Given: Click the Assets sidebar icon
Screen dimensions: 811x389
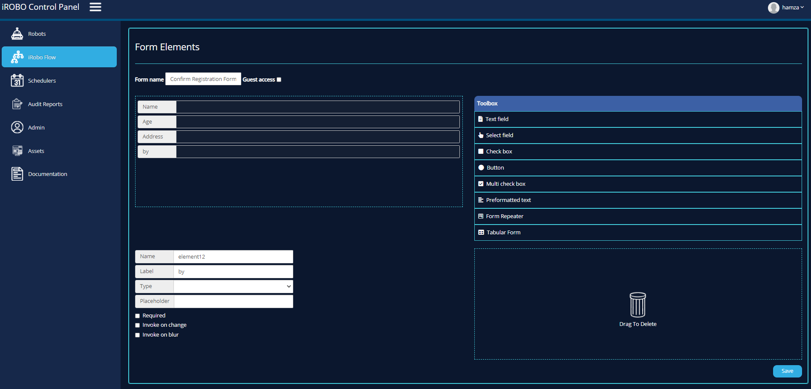Looking at the screenshot, I should [17, 151].
